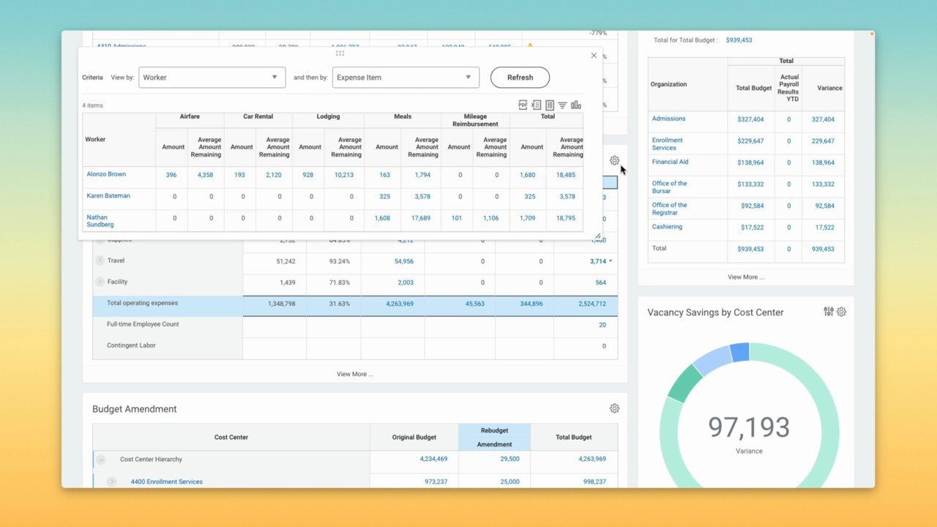The height and width of the screenshot is (527, 937).
Task: Open the Admissions organization link
Action: coord(668,119)
